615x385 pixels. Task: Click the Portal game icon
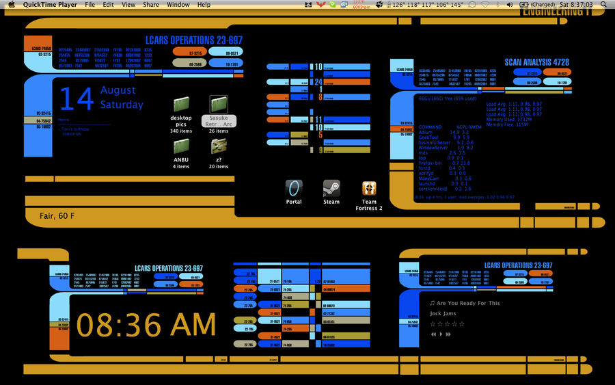294,188
